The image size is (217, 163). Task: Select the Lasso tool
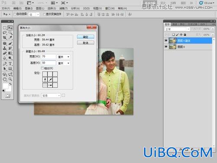click(5, 33)
